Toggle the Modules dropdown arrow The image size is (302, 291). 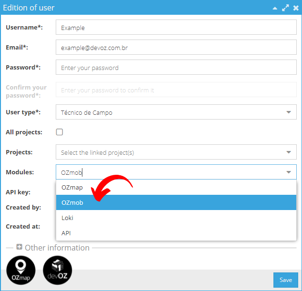(289, 172)
